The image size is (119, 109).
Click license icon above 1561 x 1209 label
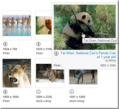72,92
